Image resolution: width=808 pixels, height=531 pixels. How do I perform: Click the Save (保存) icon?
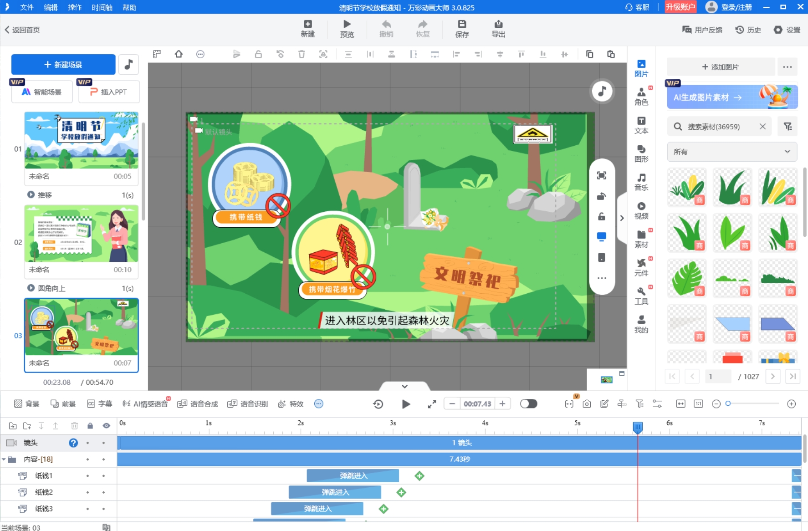point(461,29)
